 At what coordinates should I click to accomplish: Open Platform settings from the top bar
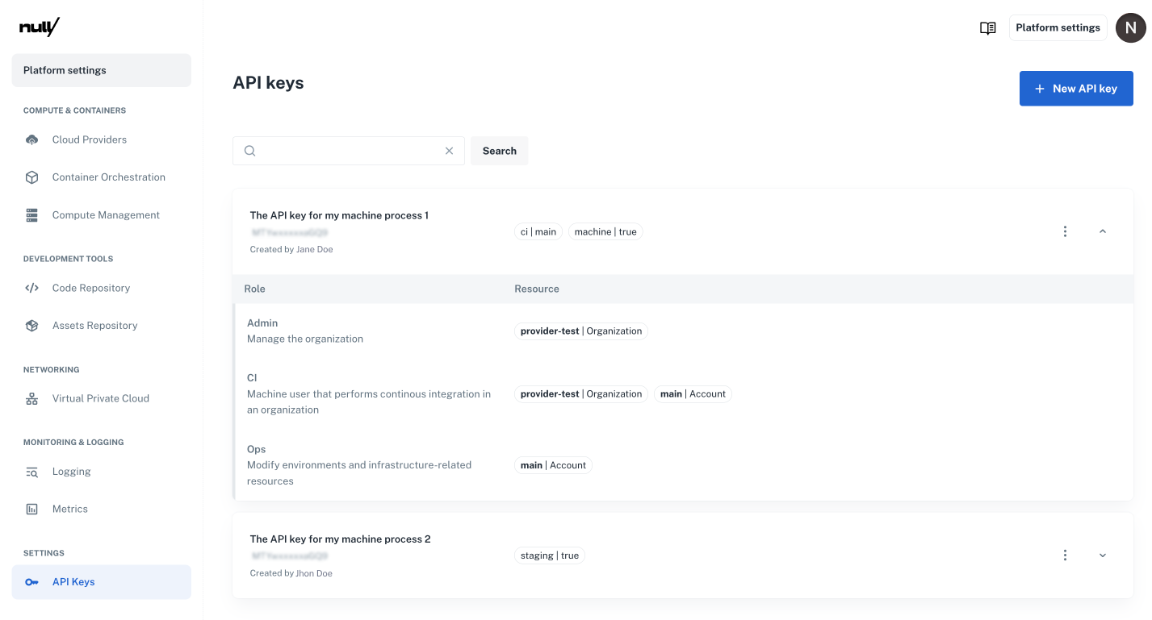coord(1058,27)
